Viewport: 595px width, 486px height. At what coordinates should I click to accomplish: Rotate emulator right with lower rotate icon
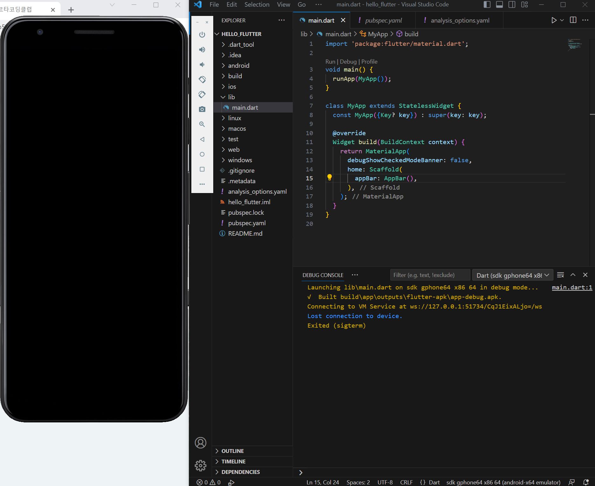(x=202, y=94)
